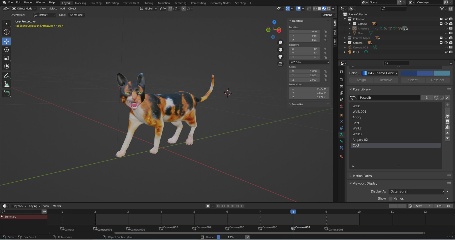This screenshot has height=240, width=455.
Task: Uncheck the Catnew collection checkbox
Action: (441, 24)
